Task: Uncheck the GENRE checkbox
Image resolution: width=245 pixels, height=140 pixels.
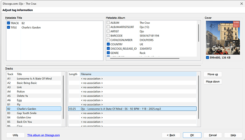Action: point(108,53)
